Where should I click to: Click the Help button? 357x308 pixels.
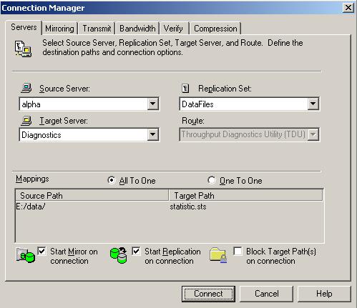[x=324, y=294]
